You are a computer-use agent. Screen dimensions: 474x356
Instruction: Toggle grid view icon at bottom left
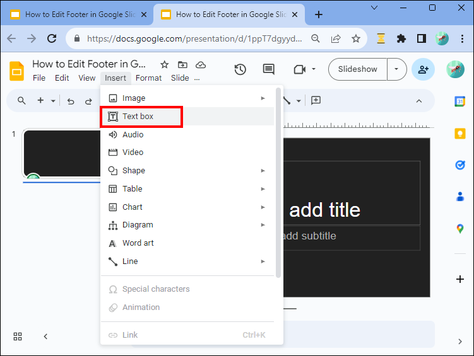(18, 336)
